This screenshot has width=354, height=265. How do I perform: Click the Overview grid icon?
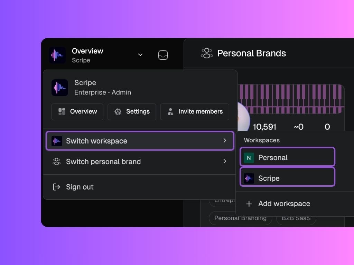click(62, 111)
